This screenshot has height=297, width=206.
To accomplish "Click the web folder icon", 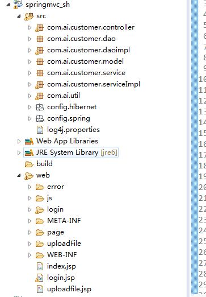I will tap(29, 176).
